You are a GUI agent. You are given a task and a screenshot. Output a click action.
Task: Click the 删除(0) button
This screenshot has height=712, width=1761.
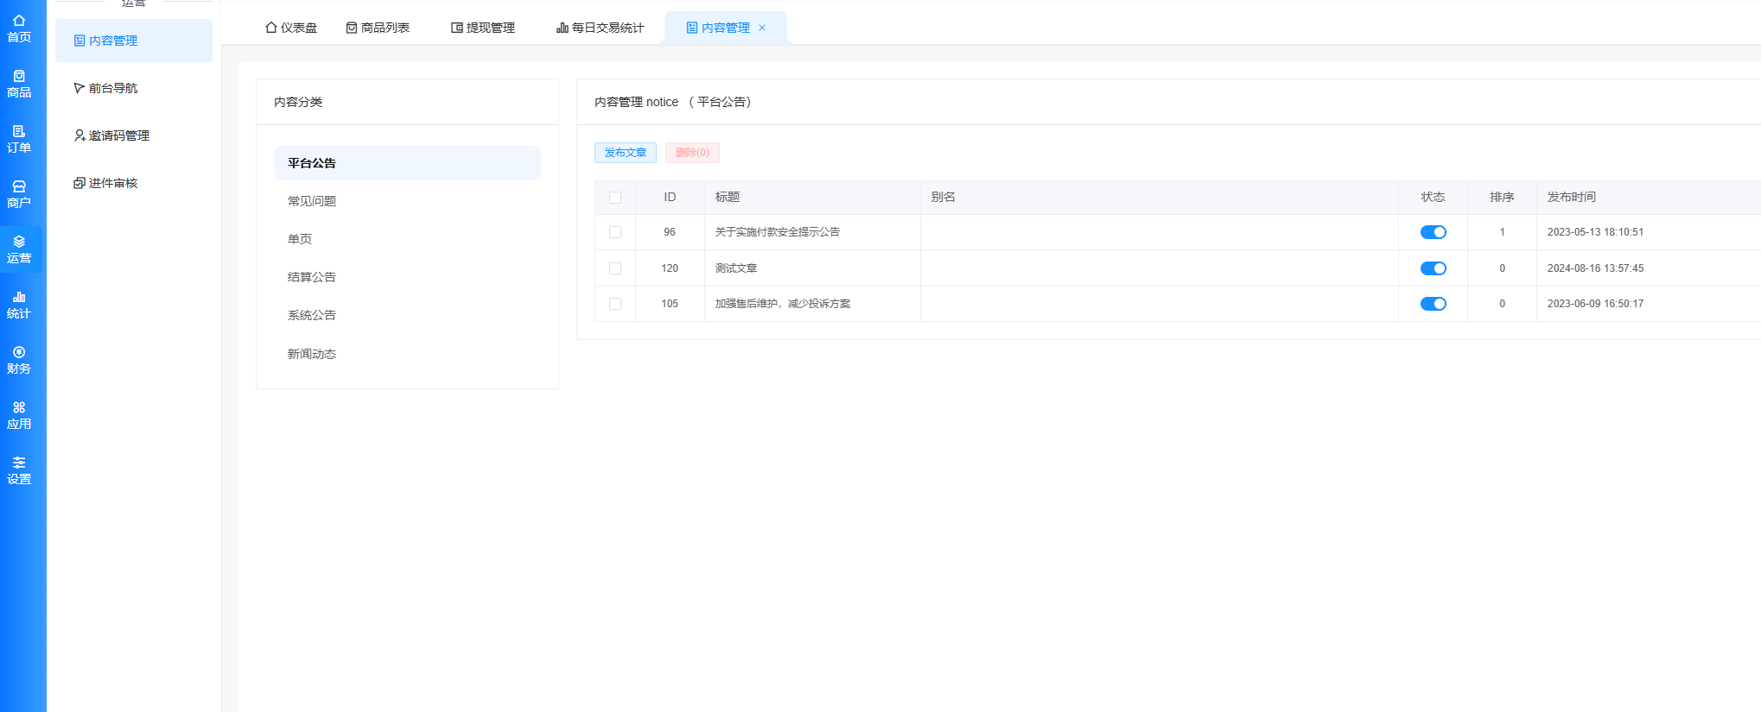click(x=692, y=153)
